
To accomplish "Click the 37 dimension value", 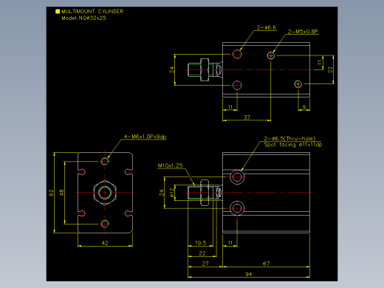I will pos(247,117).
